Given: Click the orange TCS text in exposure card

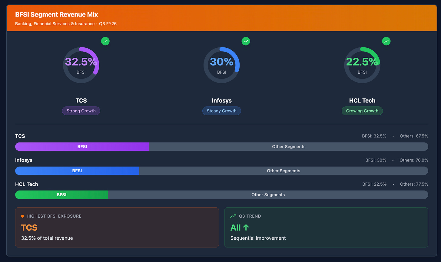Looking at the screenshot, I should tap(29, 228).
